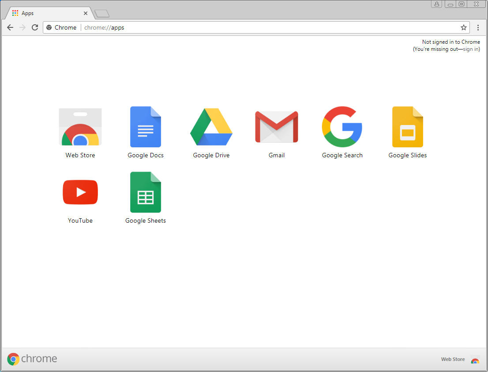Viewport: 488px width, 372px height.
Task: Select the Apps tab
Action: 49,13
